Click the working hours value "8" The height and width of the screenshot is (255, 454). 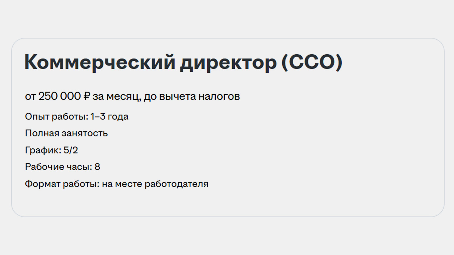point(97,167)
